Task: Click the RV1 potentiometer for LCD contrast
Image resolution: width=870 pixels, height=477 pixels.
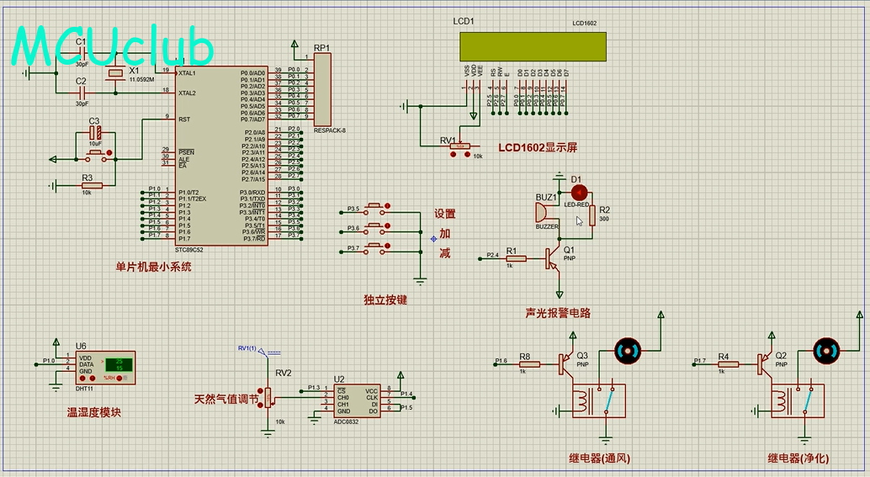Action: point(459,146)
